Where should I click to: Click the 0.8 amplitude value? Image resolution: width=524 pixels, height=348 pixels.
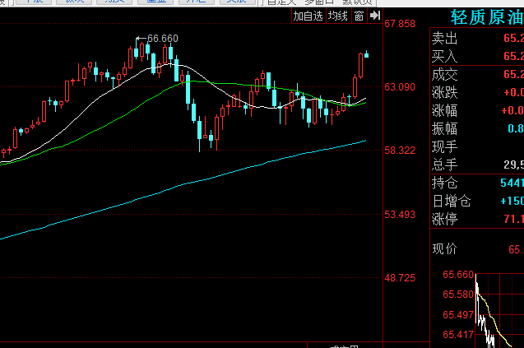[x=516, y=128]
